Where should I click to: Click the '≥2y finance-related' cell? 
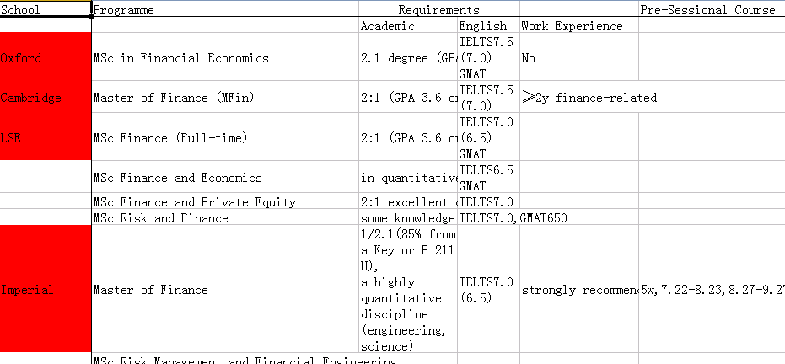[x=578, y=98]
